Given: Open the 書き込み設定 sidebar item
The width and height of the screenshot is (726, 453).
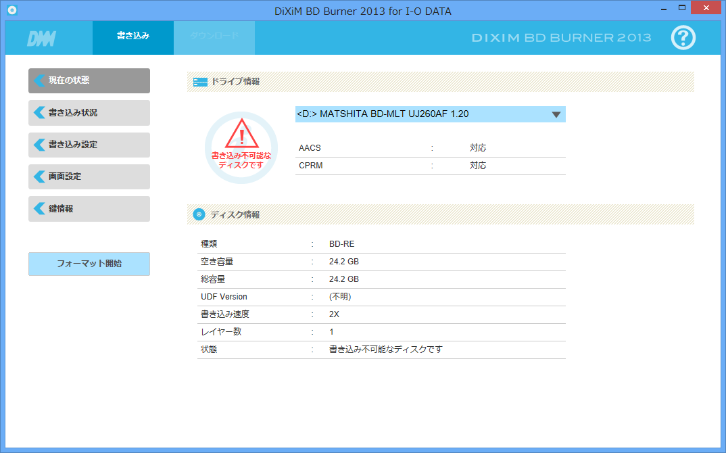Looking at the screenshot, I should 89,145.
